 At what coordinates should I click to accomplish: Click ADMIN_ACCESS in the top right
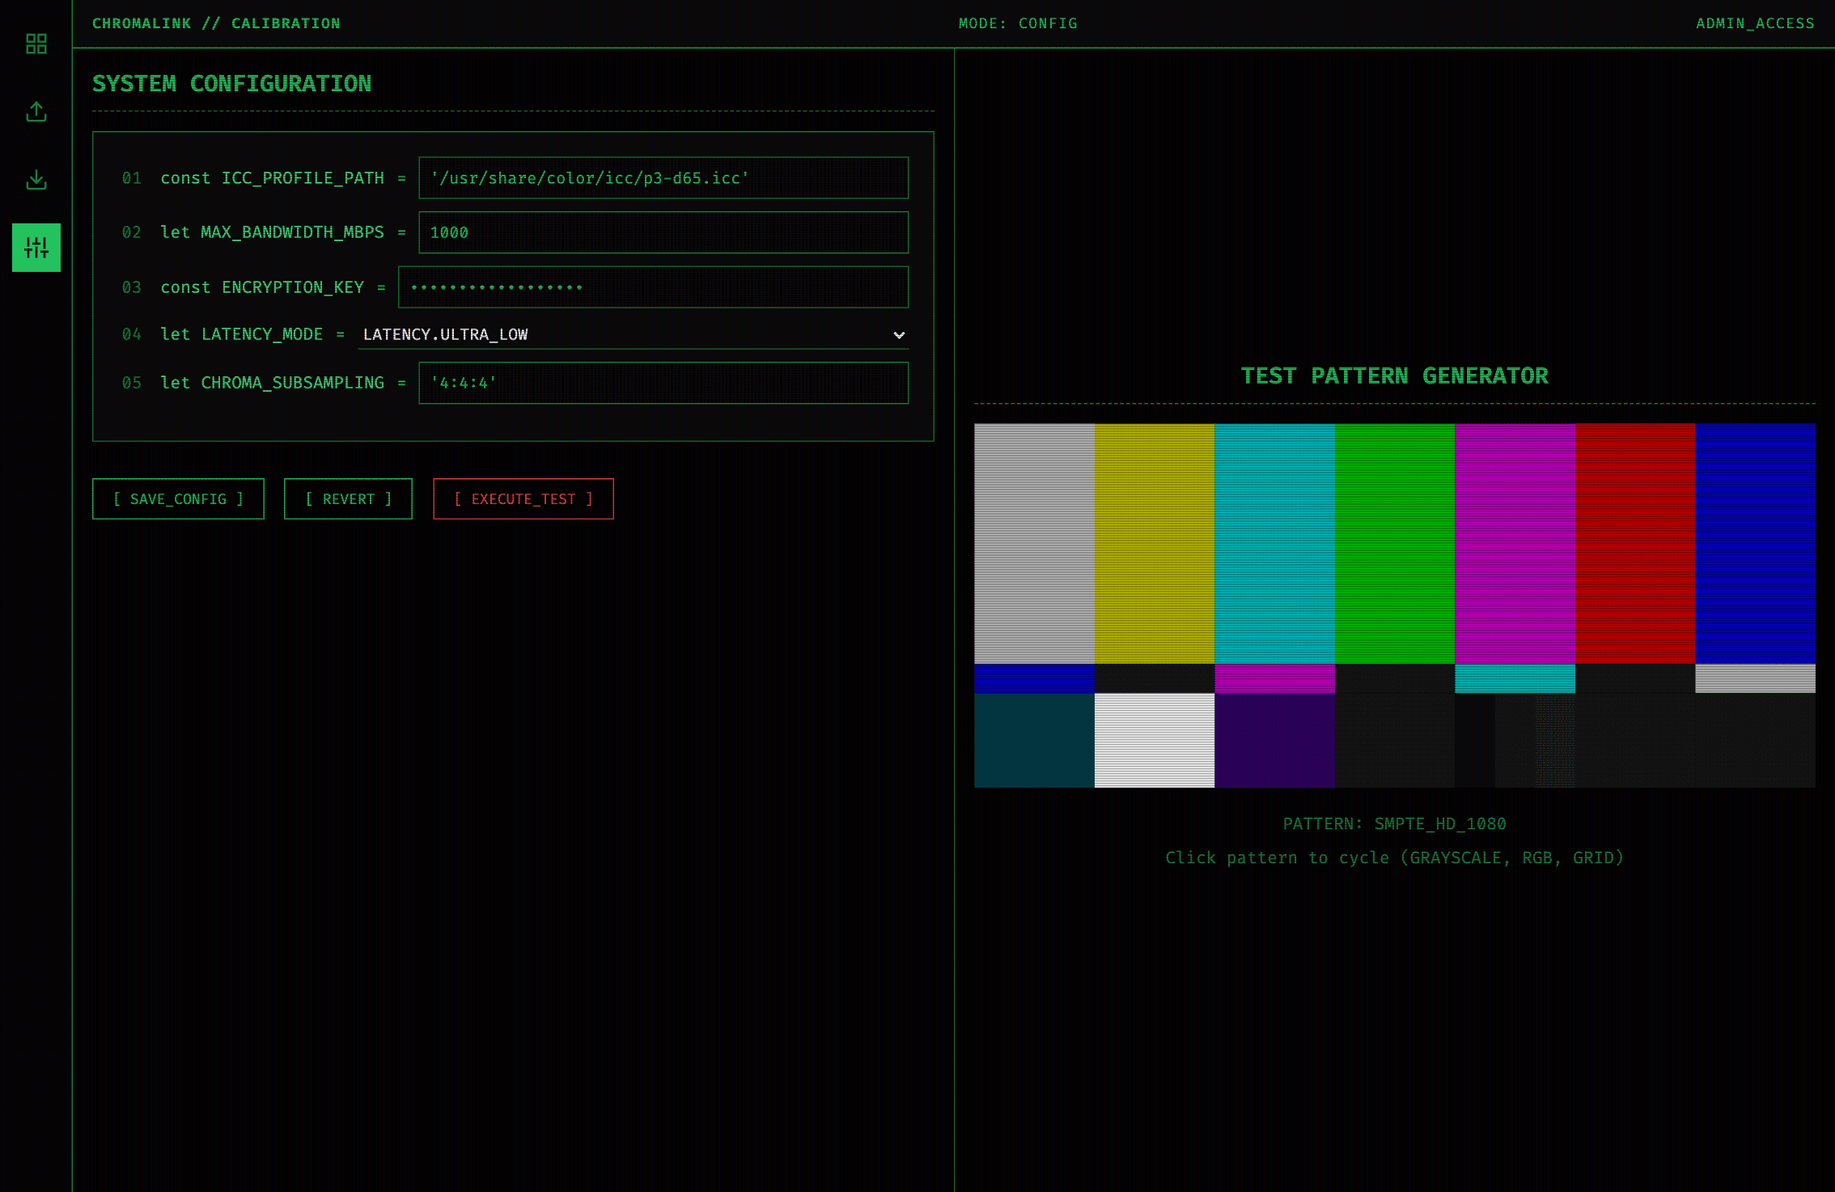pyautogui.click(x=1755, y=23)
